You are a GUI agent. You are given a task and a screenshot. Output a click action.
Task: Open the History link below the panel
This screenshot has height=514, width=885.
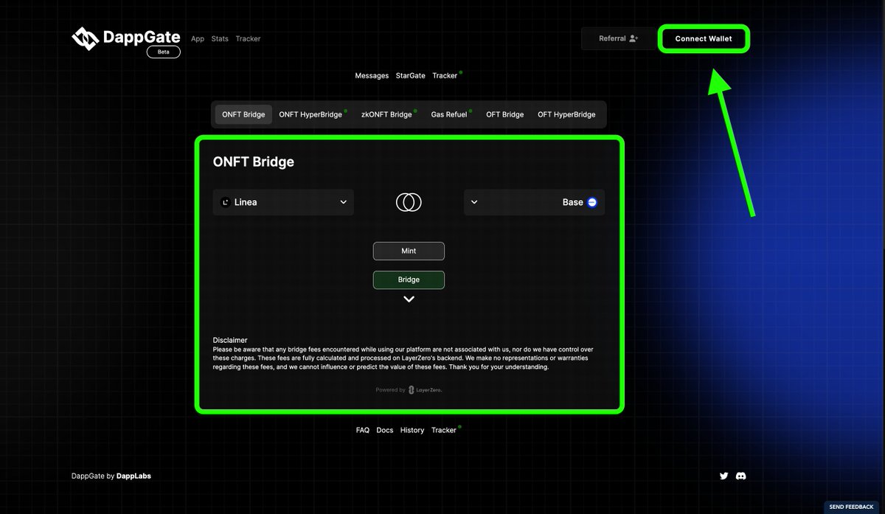coord(412,430)
